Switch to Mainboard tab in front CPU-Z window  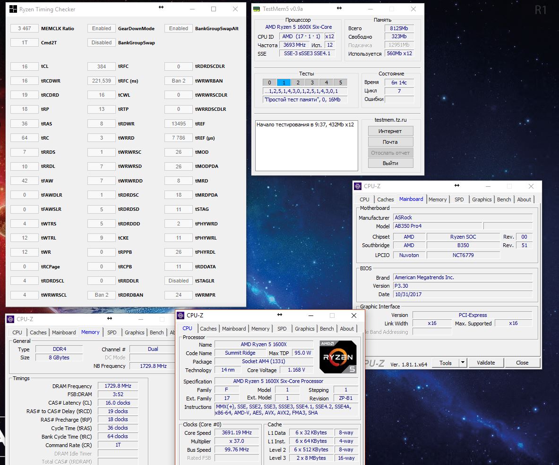[x=234, y=329]
